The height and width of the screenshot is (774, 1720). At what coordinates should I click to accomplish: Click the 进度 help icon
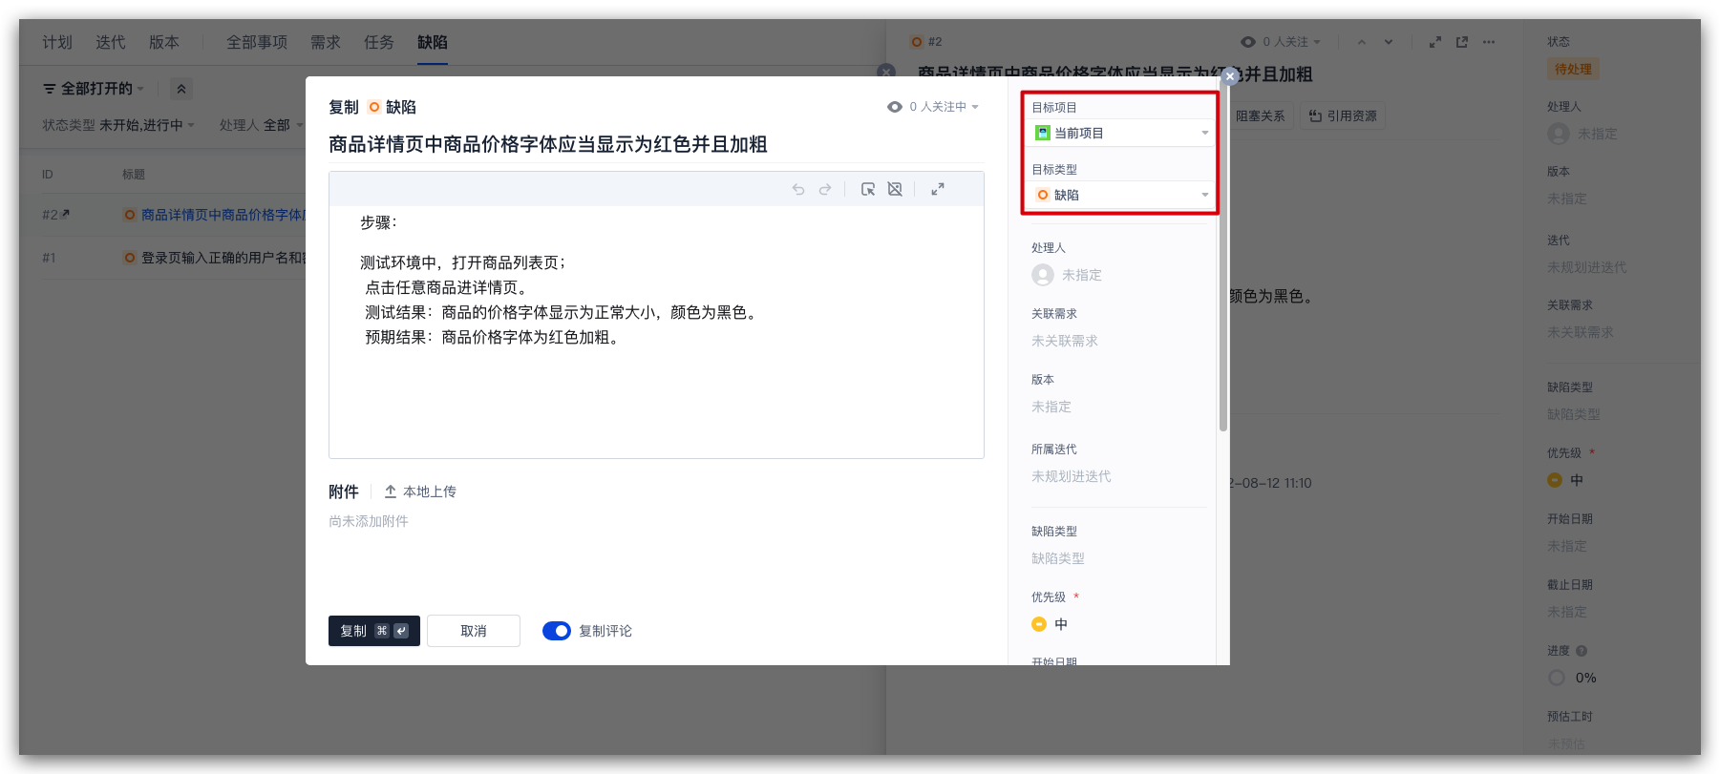(1582, 651)
